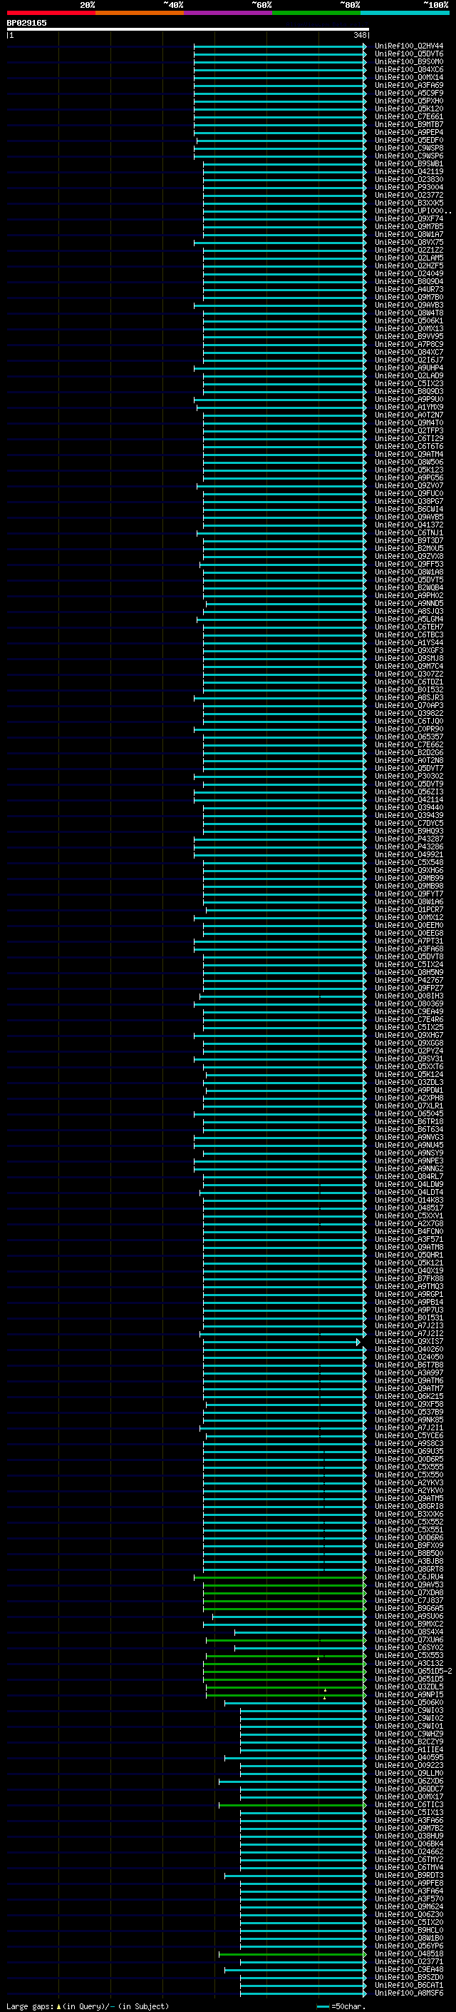
Task: Click label UniRef100_Q8VX75
Action: (x=409, y=242)
